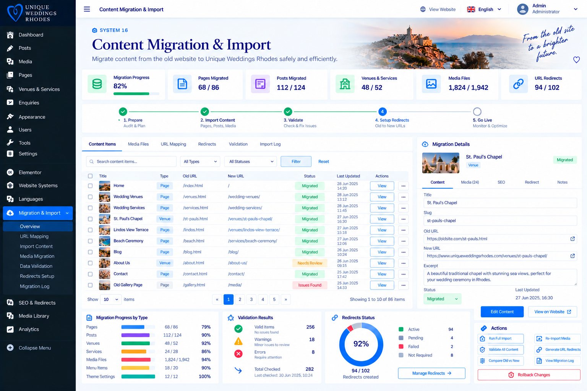Image resolution: width=587 pixels, height=391 pixels.
Task: Open the hamburger menu icon
Action: coord(87,9)
